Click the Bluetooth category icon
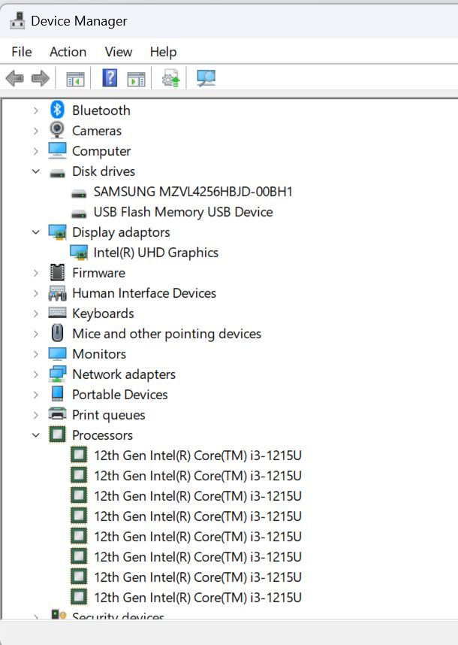This screenshot has width=458, height=645. tap(58, 110)
